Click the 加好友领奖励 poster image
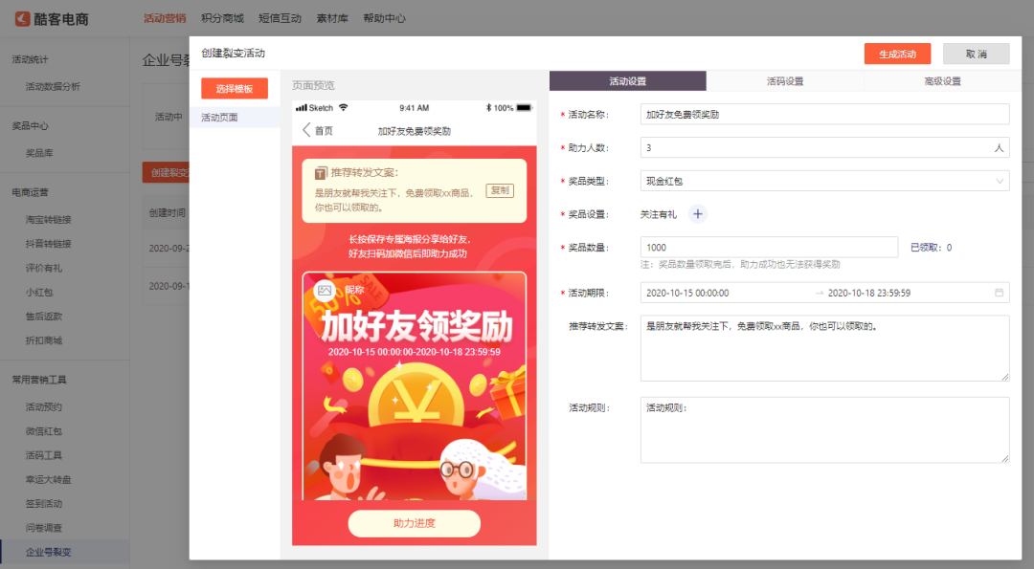The image size is (1034, 569). tap(415, 386)
